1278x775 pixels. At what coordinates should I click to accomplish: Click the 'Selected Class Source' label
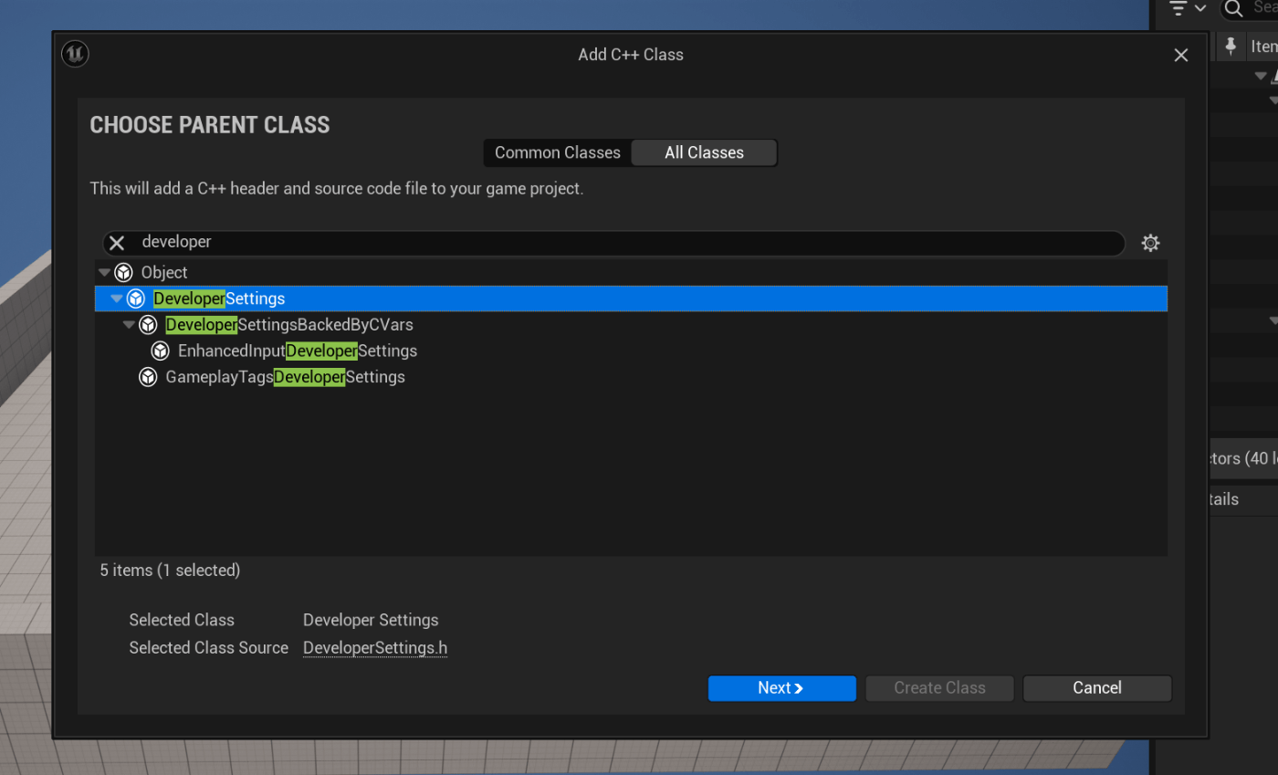pos(208,648)
